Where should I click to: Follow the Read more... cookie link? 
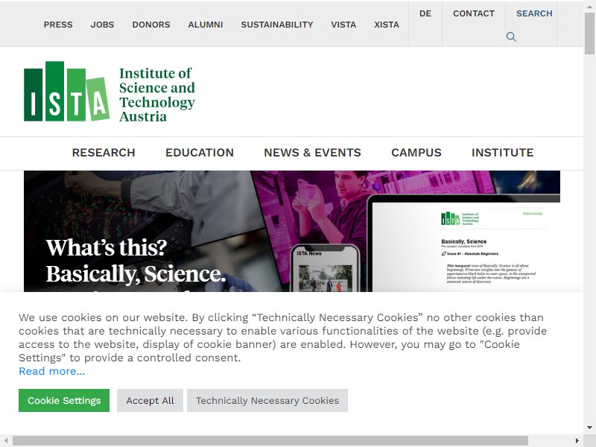click(51, 371)
